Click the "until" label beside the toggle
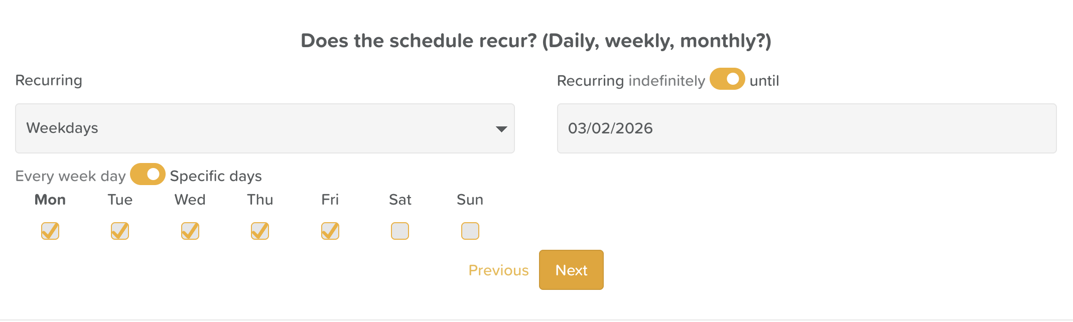 [x=764, y=81]
